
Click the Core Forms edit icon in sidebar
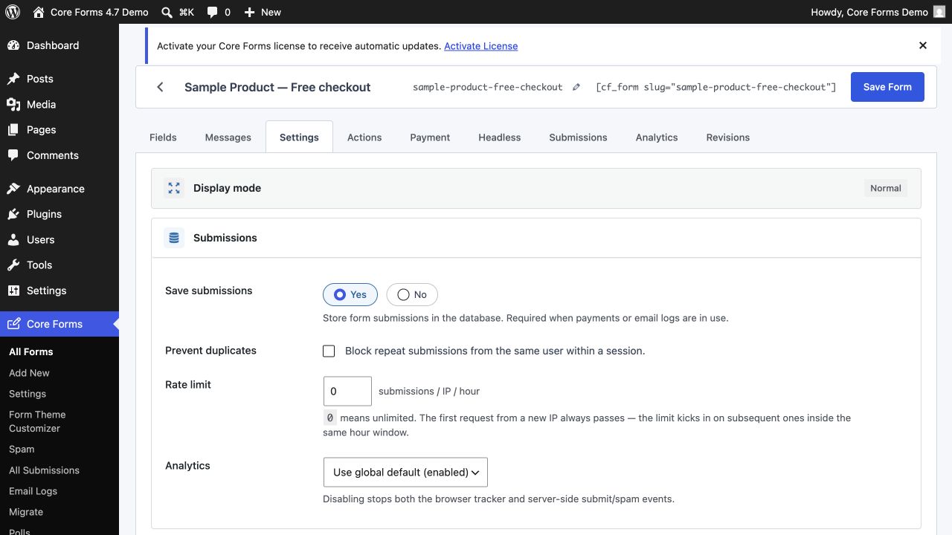tap(13, 324)
